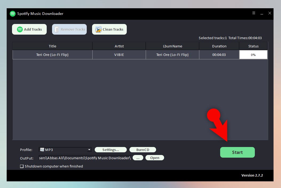Click the Teri Ore (Lo-Fi Flip) album cell

pyautogui.click(x=173, y=55)
